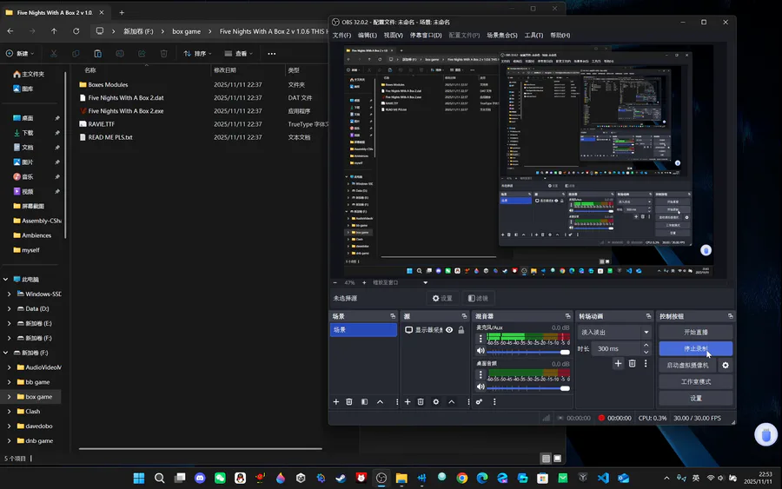Expand the Windows-SSD drive tree node

click(9, 294)
